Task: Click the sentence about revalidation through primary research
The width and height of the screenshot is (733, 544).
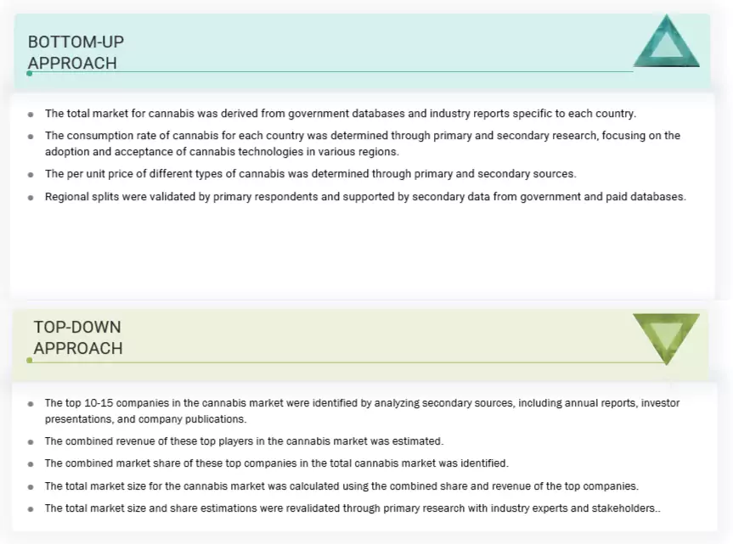Action: coord(352,508)
